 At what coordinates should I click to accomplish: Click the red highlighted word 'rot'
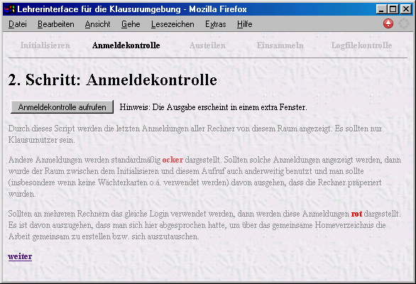(356, 214)
